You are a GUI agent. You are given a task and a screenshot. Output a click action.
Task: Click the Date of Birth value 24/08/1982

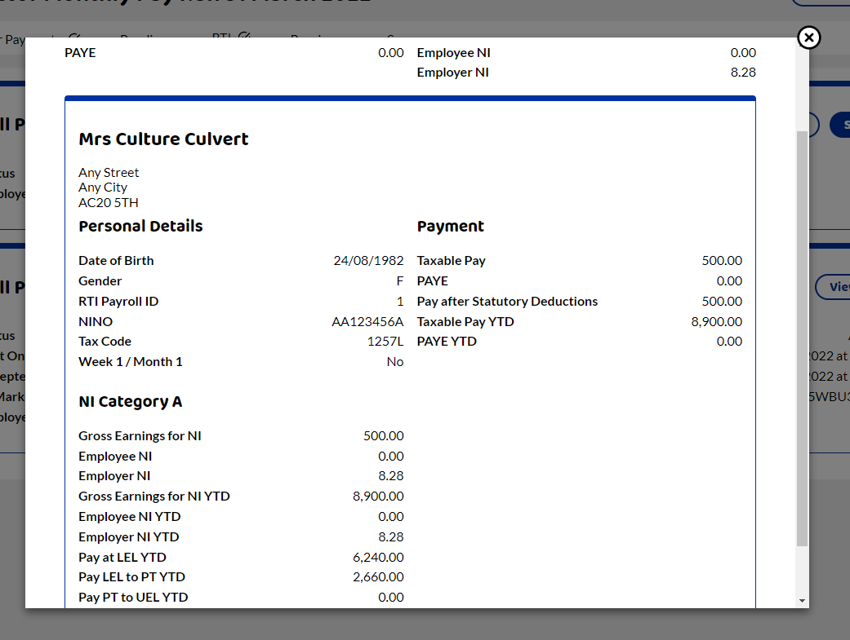click(x=368, y=260)
